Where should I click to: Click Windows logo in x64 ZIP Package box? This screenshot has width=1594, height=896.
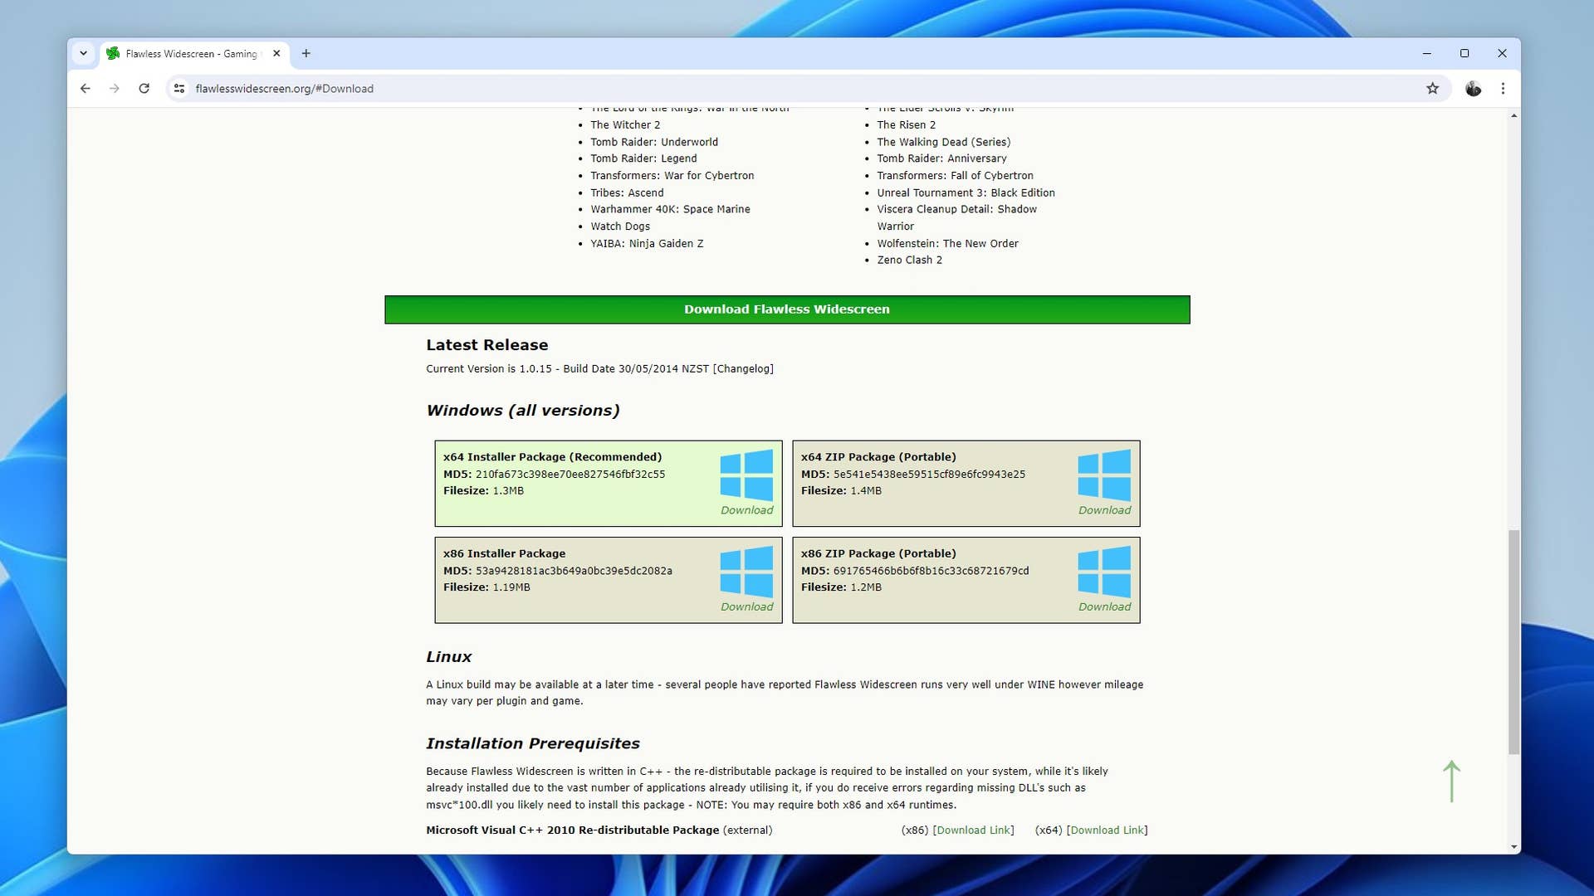coord(1104,475)
